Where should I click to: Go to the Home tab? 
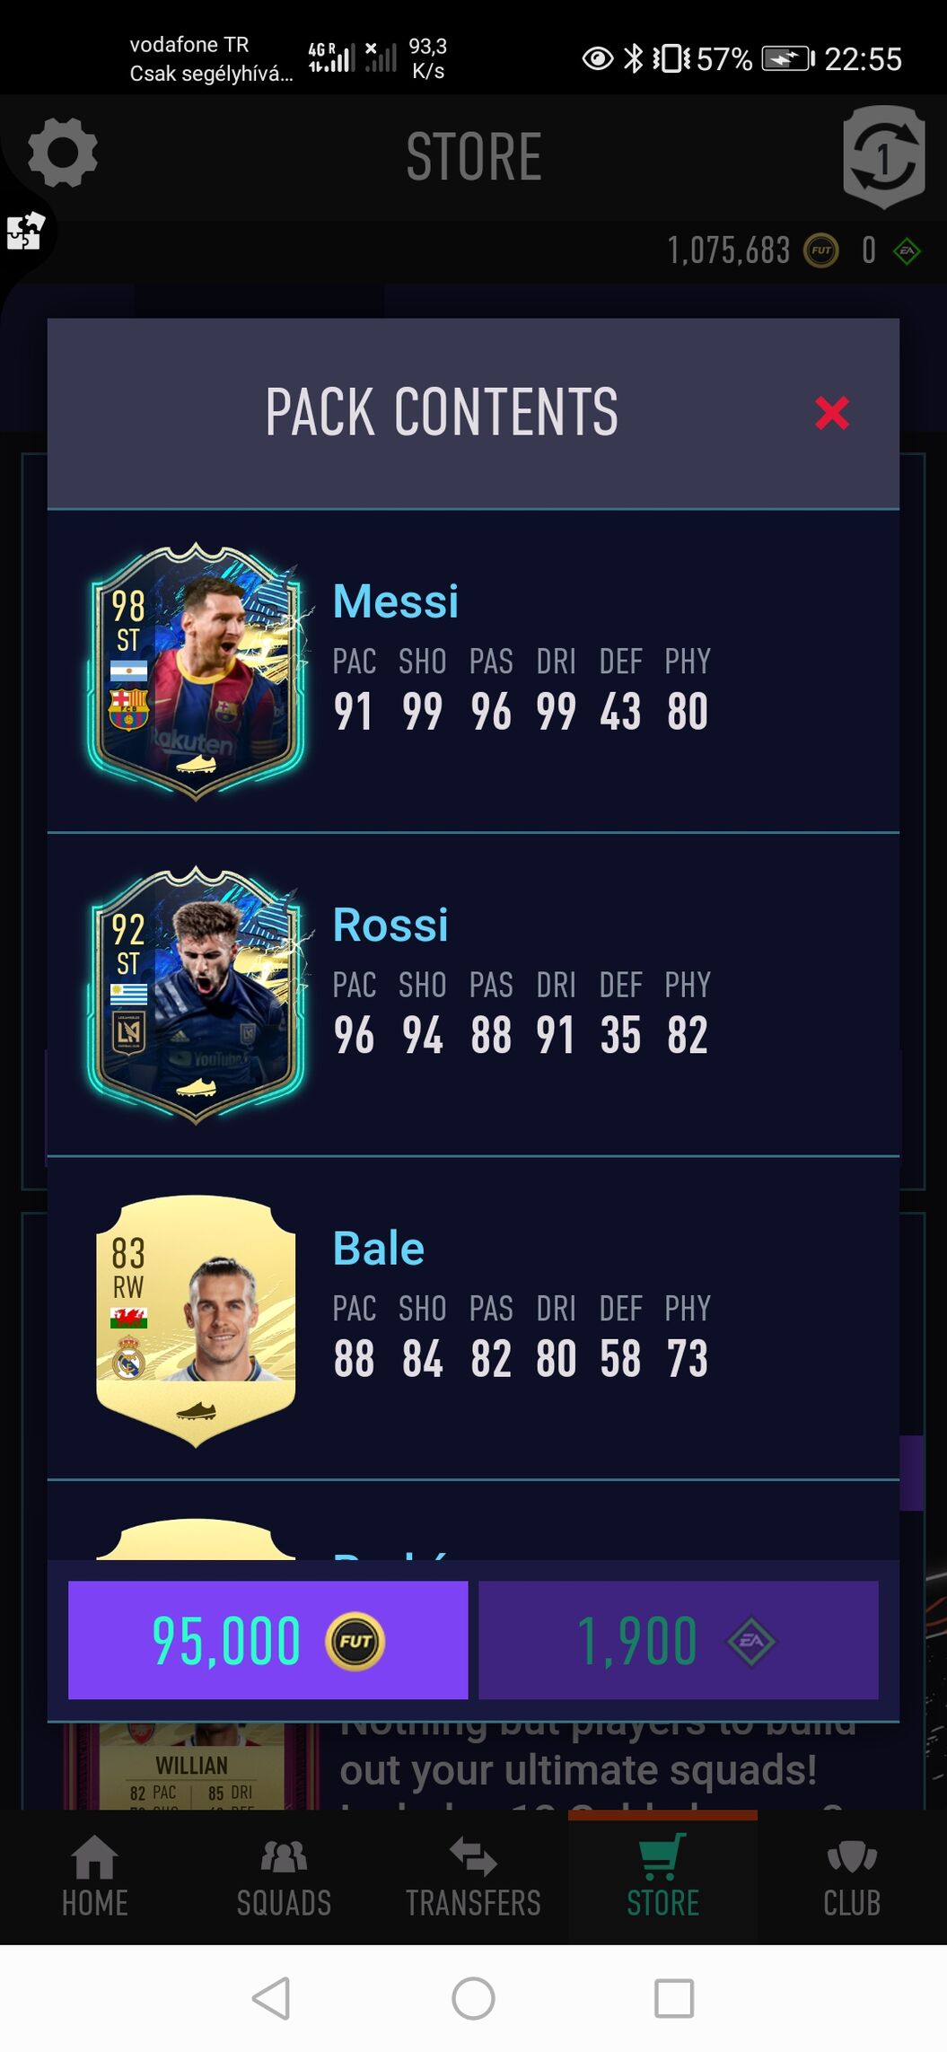94,1876
